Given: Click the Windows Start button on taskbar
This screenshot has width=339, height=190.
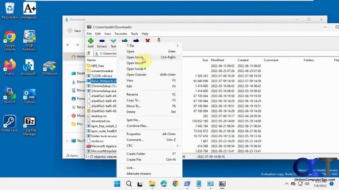Looking at the screenshot, I should [x=117, y=184].
